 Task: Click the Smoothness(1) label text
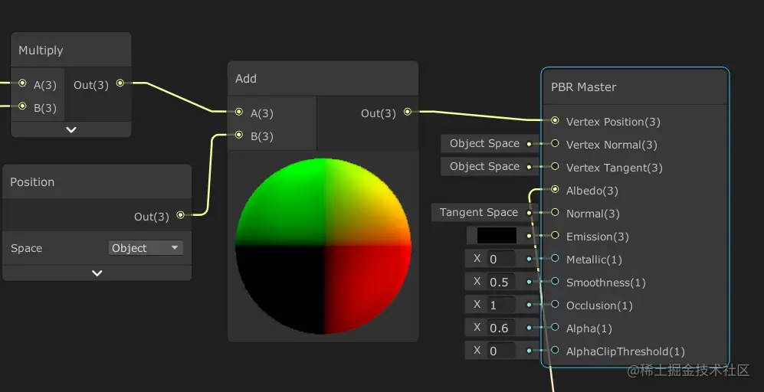(x=605, y=283)
